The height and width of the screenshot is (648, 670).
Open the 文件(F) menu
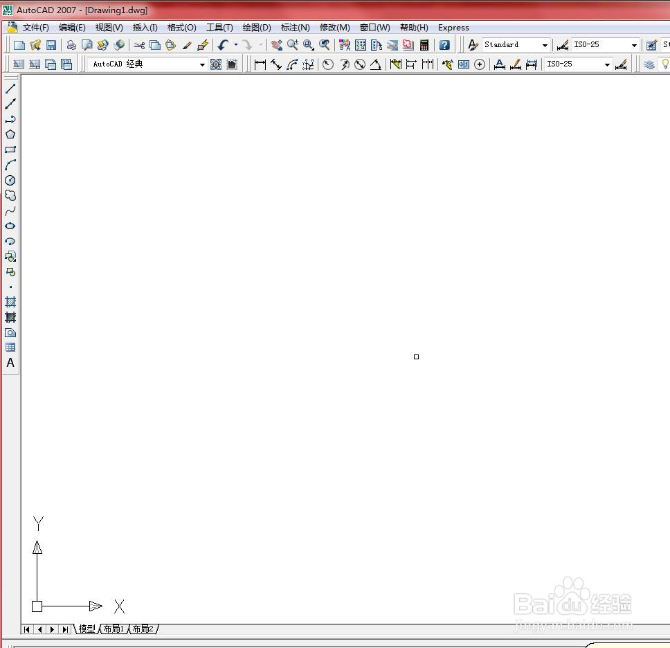36,28
